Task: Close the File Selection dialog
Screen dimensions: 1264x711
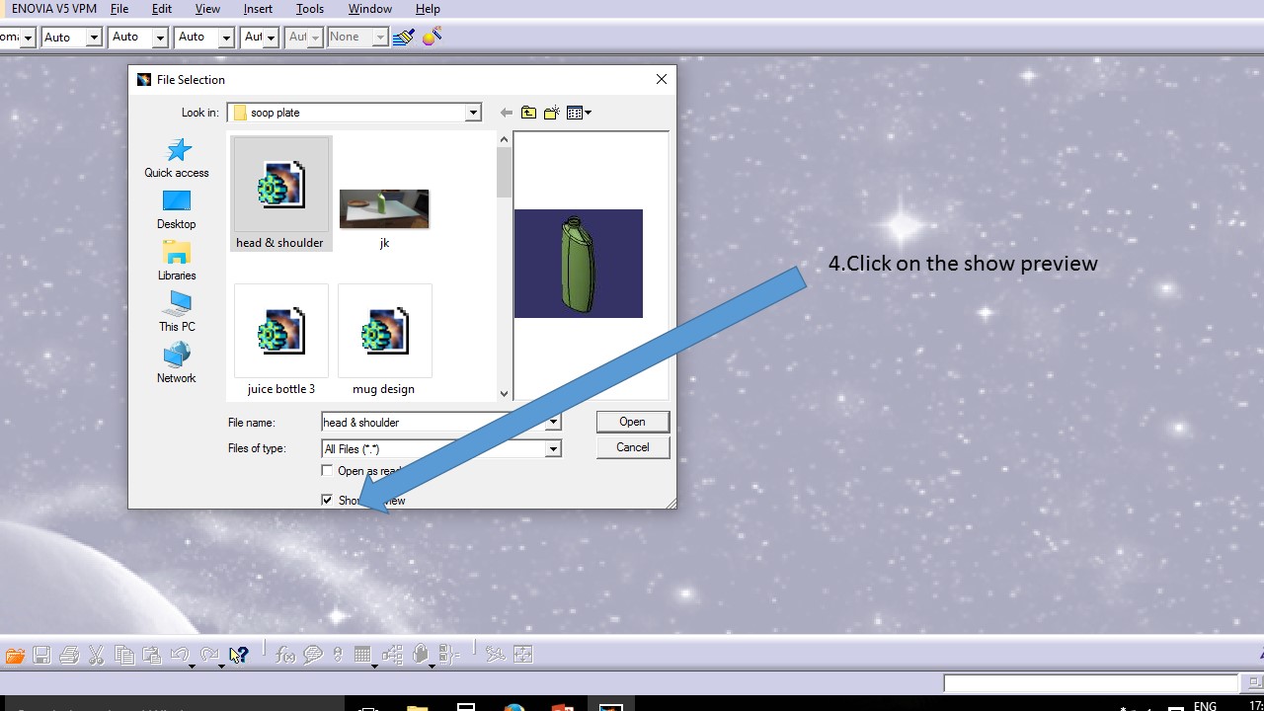Action: coord(662,79)
